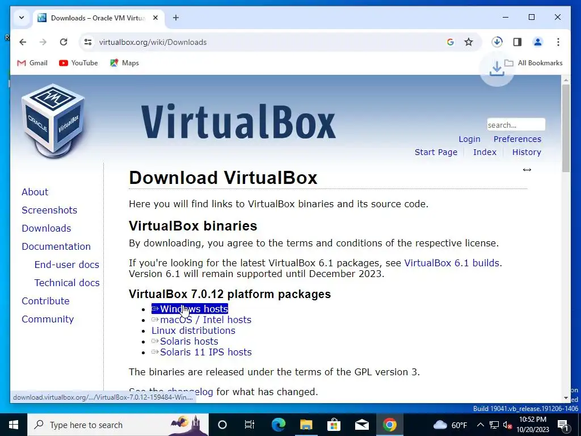The width and height of the screenshot is (581, 436).
Task: Open Chrome downloads icon in toolbar
Action: click(497, 42)
